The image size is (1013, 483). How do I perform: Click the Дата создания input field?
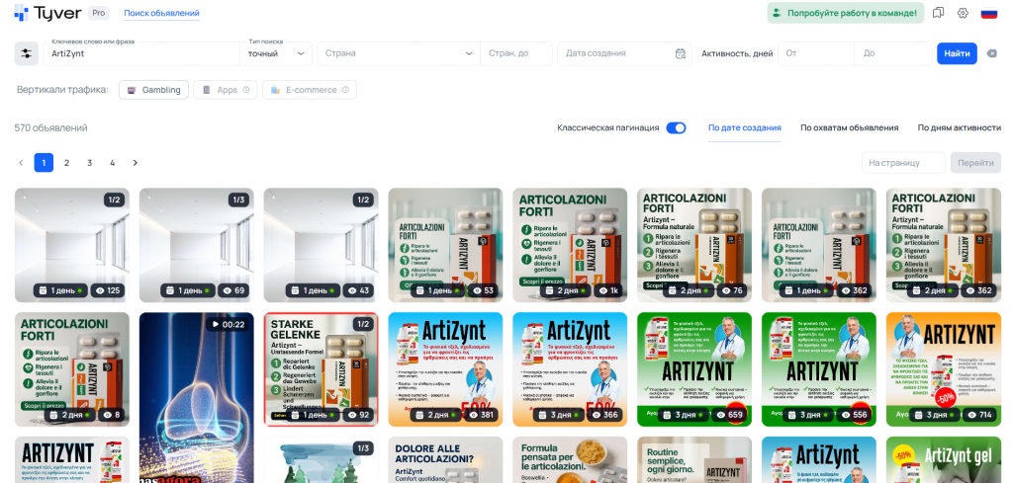[x=624, y=53]
